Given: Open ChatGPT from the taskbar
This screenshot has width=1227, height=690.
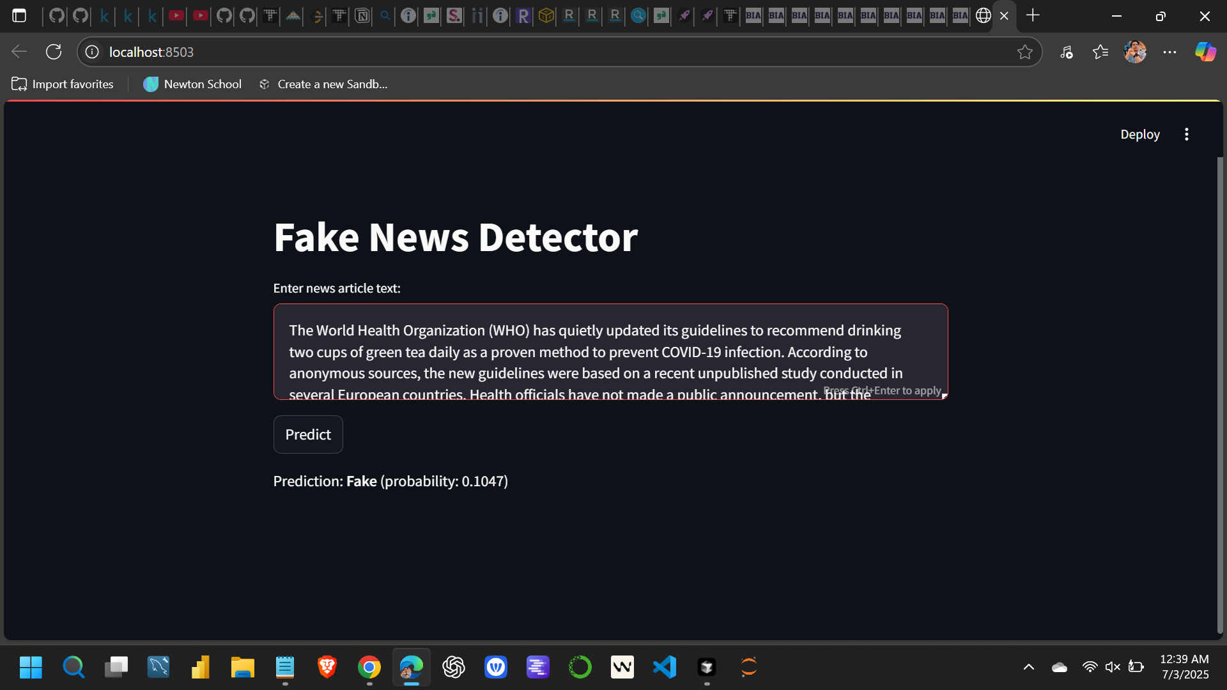Looking at the screenshot, I should tap(454, 667).
